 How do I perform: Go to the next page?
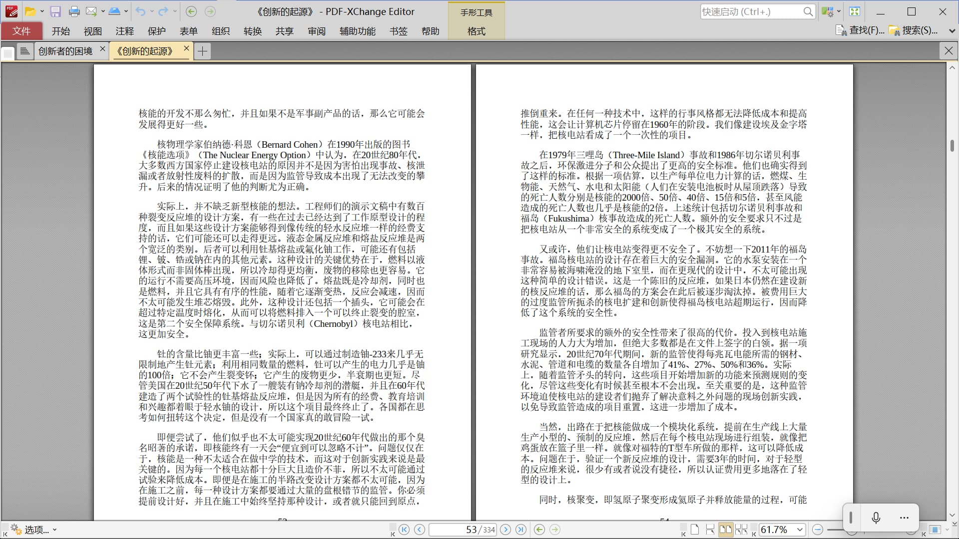click(x=505, y=530)
